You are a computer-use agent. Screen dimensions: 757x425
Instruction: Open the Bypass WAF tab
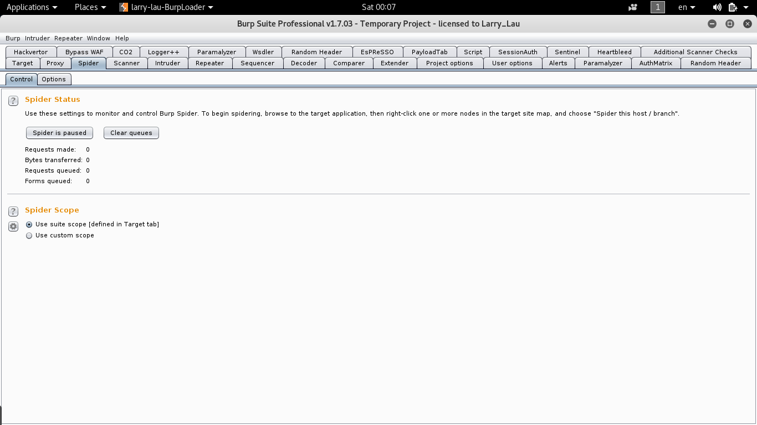[x=84, y=52]
